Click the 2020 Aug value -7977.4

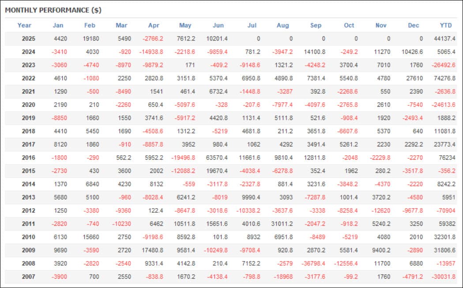[282, 105]
